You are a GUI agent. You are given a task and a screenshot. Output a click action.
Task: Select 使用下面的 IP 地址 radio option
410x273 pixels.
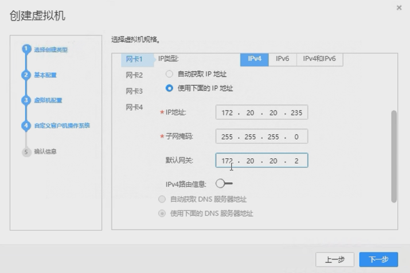(x=169, y=88)
